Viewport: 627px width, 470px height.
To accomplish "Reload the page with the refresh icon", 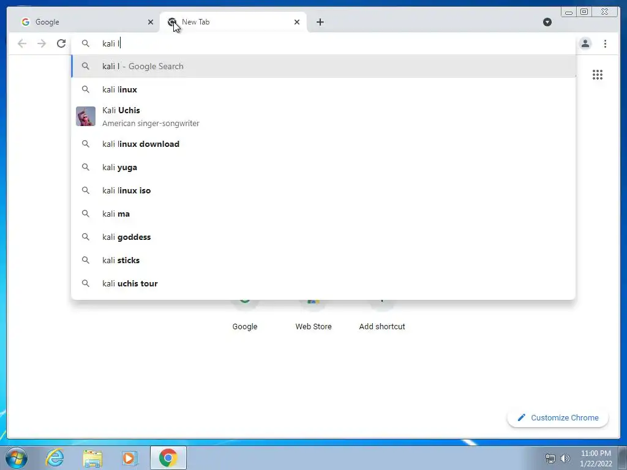I will [x=61, y=43].
